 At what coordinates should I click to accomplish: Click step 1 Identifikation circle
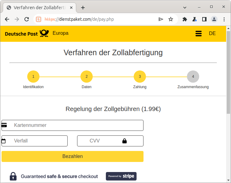tap(33, 77)
